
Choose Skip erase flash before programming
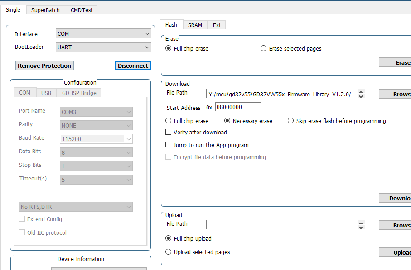[x=291, y=121]
